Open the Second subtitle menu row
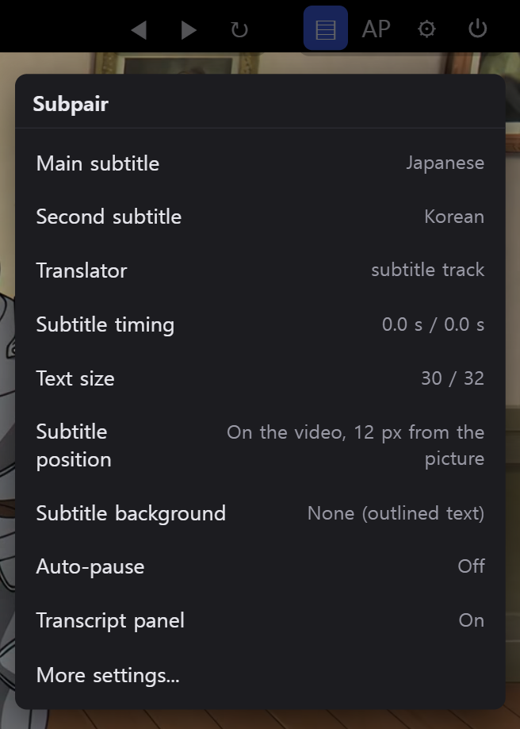Screen dimensions: 520x729 [x=260, y=217]
